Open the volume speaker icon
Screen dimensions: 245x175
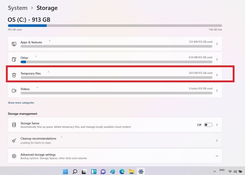(235, 171)
